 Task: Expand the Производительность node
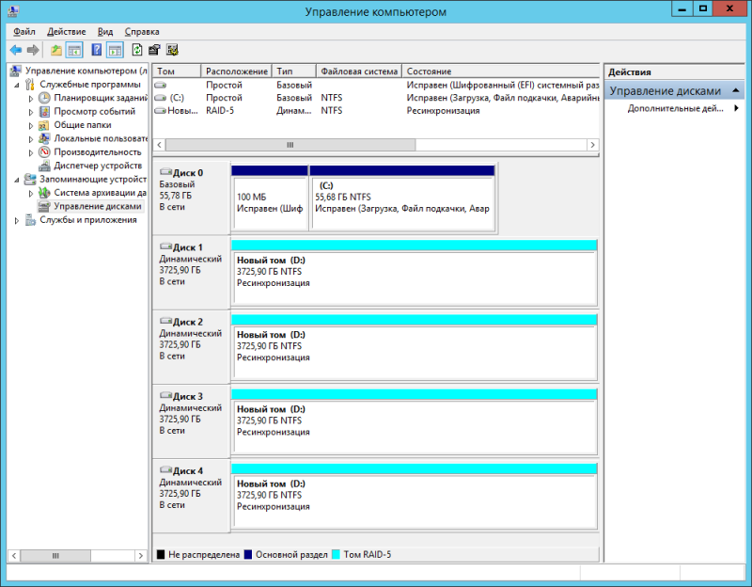[31, 152]
